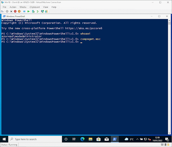The image size is (172, 147).
Task: Open Mail app from taskbar
Action: click(x=107, y=139)
